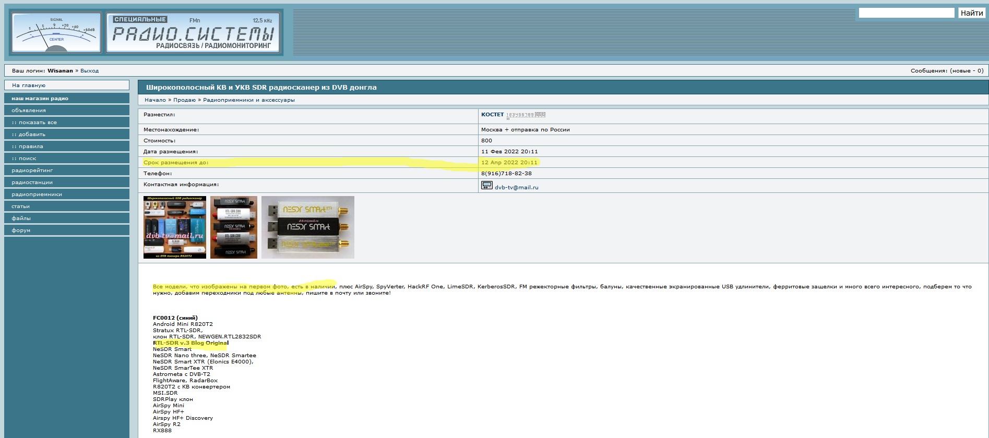Image resolution: width=989 pixels, height=438 pixels.
Task: Click Продаю breadcrumb link
Action: 184,100
